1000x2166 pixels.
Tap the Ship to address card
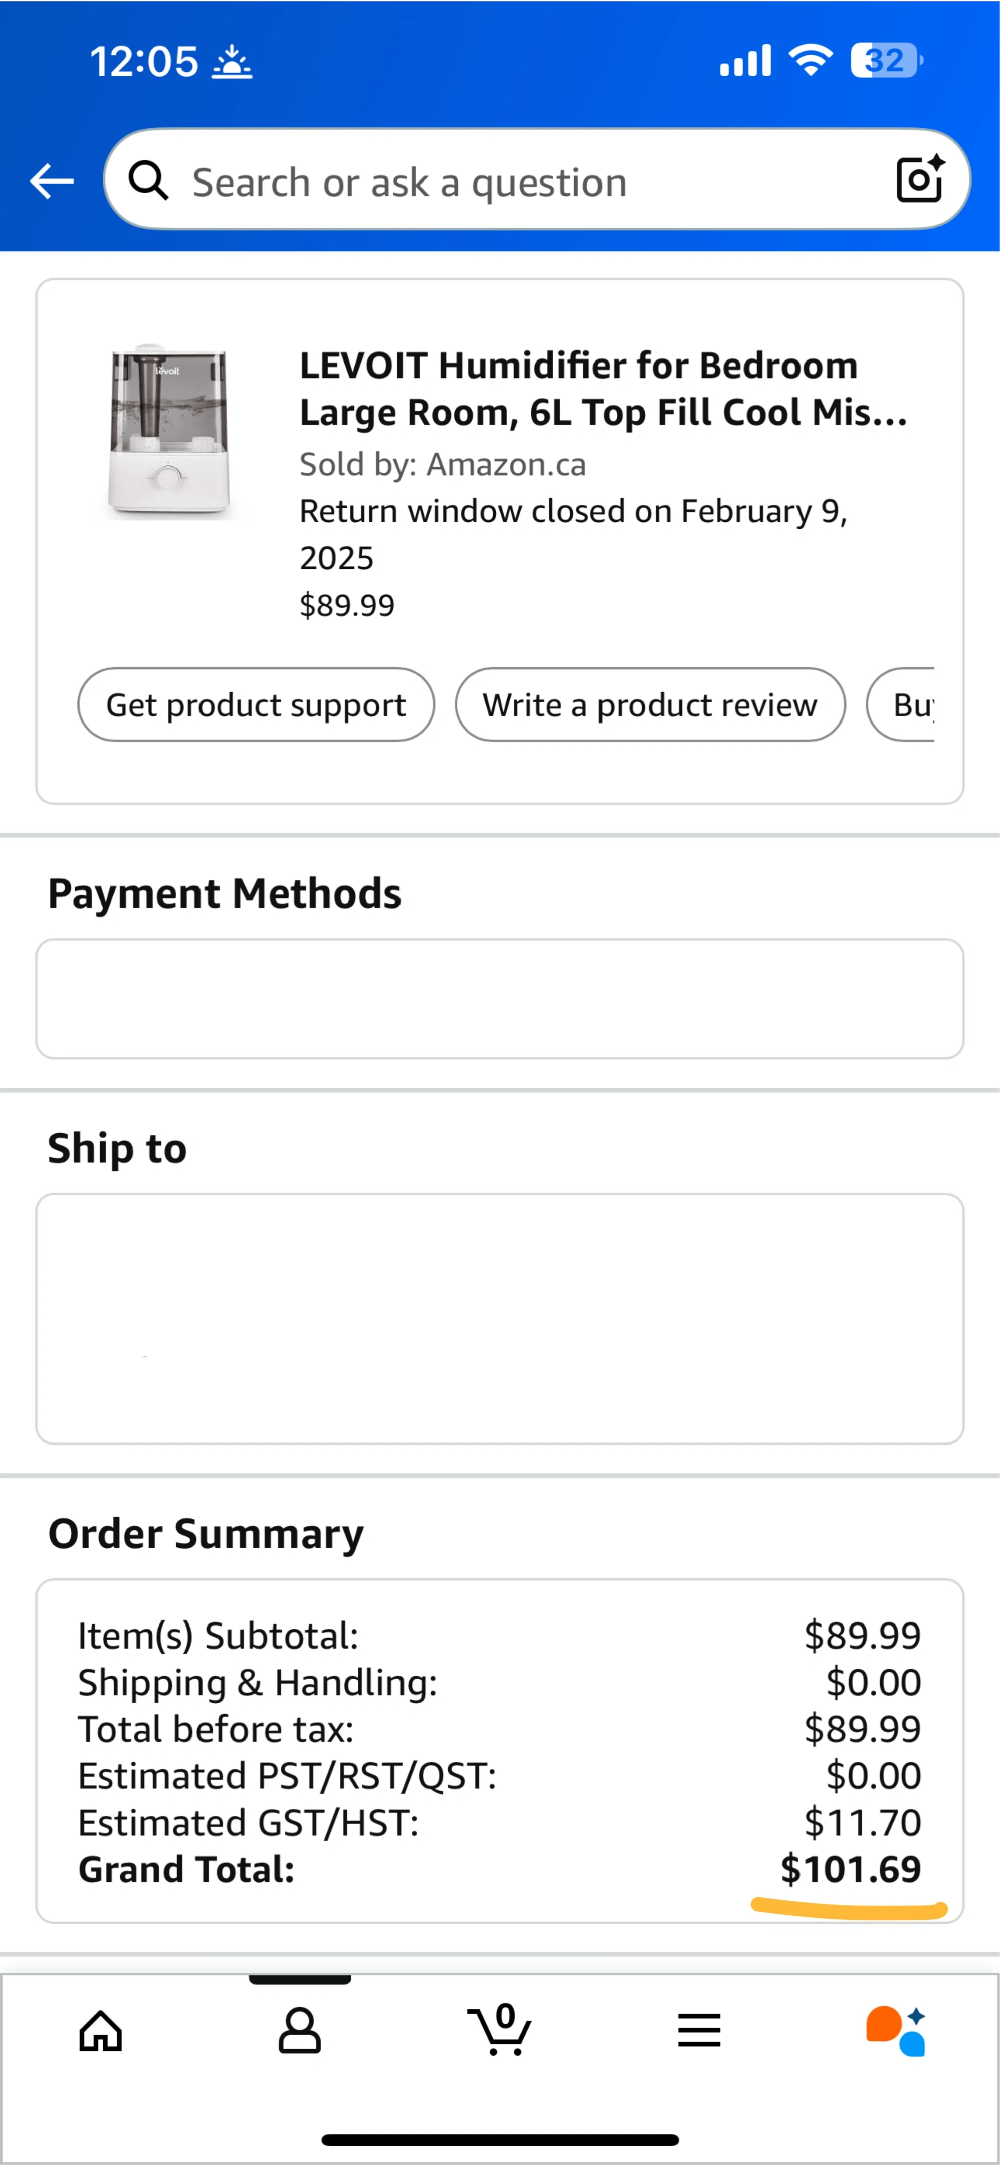500,1319
